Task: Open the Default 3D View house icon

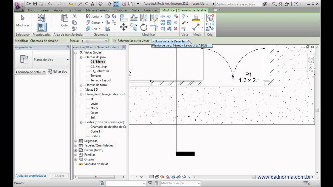Action: click(101, 4)
